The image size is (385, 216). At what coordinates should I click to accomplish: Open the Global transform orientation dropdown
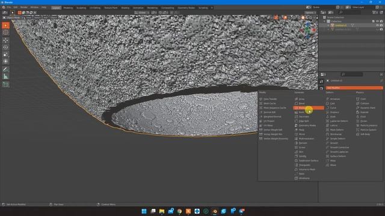click(x=142, y=13)
